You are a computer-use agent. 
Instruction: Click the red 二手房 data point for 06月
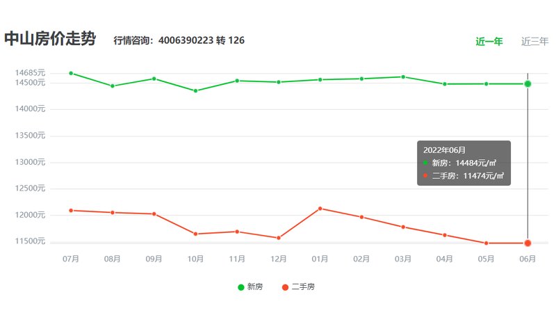tap(528, 243)
